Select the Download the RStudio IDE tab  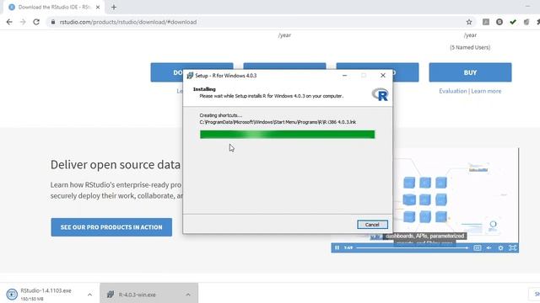(54, 7)
